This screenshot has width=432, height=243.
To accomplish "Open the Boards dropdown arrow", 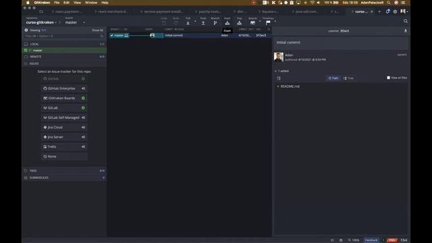I will [260, 21].
